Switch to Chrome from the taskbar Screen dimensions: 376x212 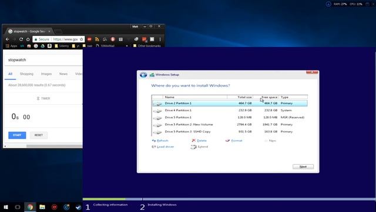coord(30,207)
